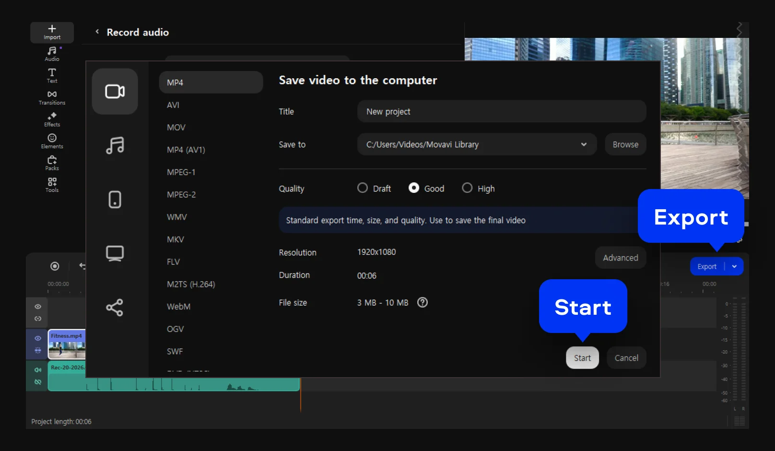Open the Effects panel icon
The height and width of the screenshot is (451, 775).
pos(52,119)
